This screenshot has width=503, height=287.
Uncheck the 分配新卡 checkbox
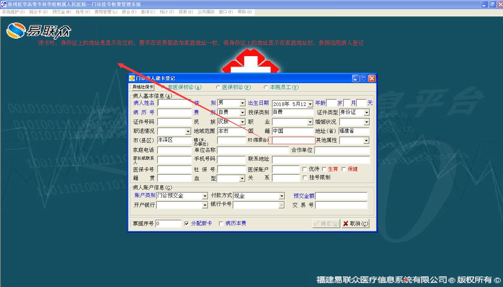(x=187, y=223)
